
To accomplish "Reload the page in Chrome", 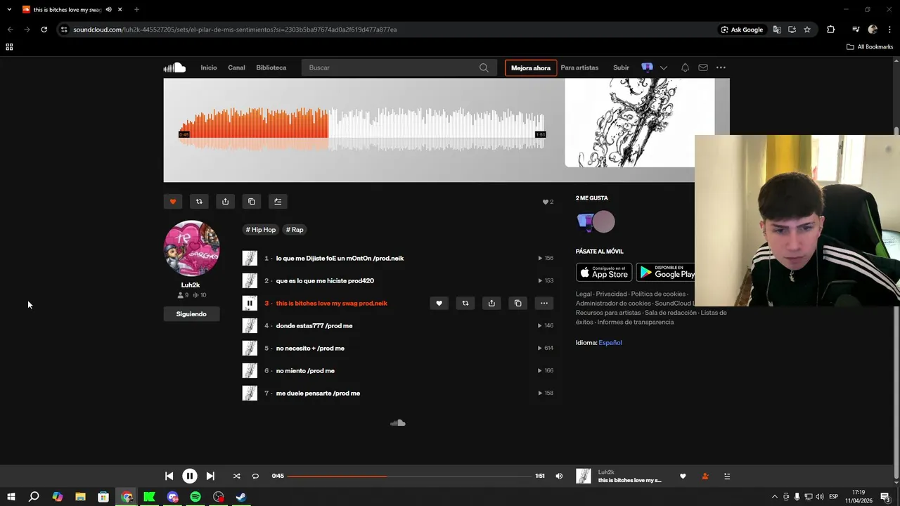I will point(44,30).
